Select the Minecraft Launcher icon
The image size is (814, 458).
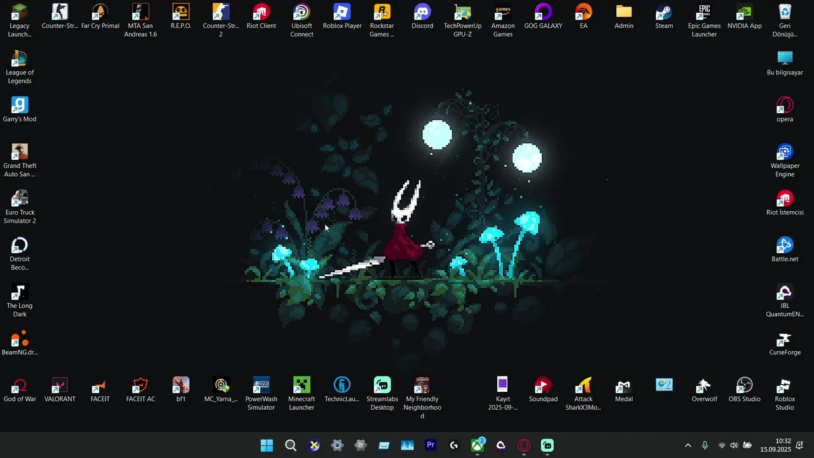(301, 393)
